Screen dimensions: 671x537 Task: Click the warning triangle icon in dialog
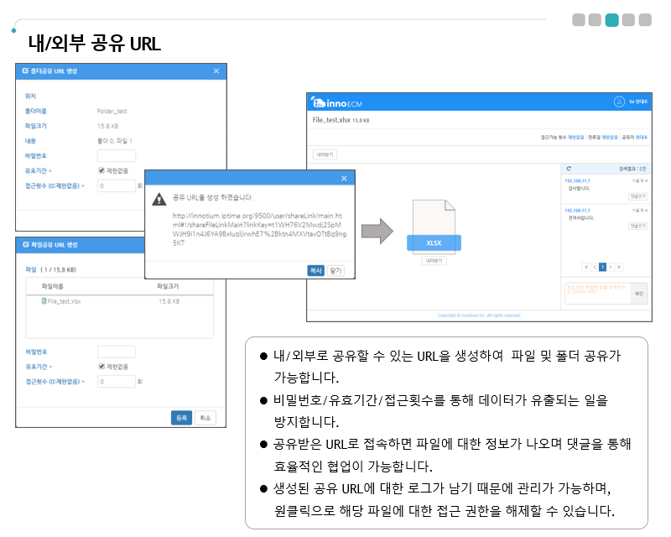pos(159,199)
